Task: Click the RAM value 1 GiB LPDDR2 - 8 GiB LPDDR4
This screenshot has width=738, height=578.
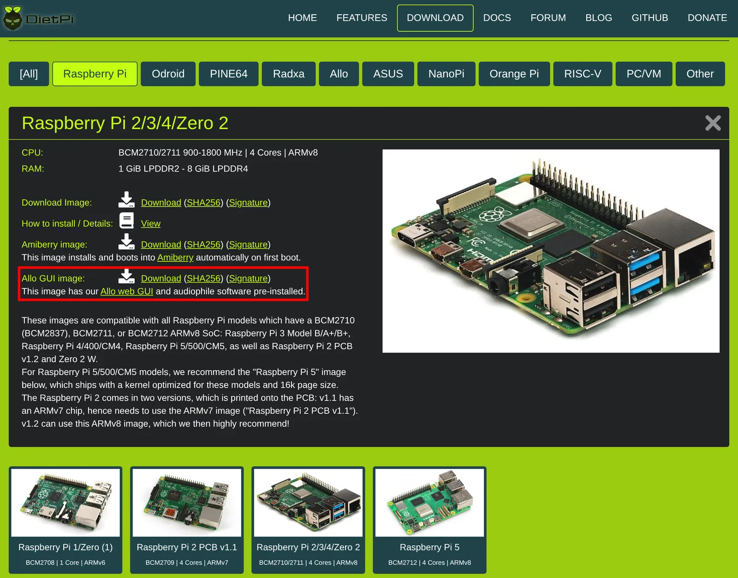Action: tap(183, 169)
